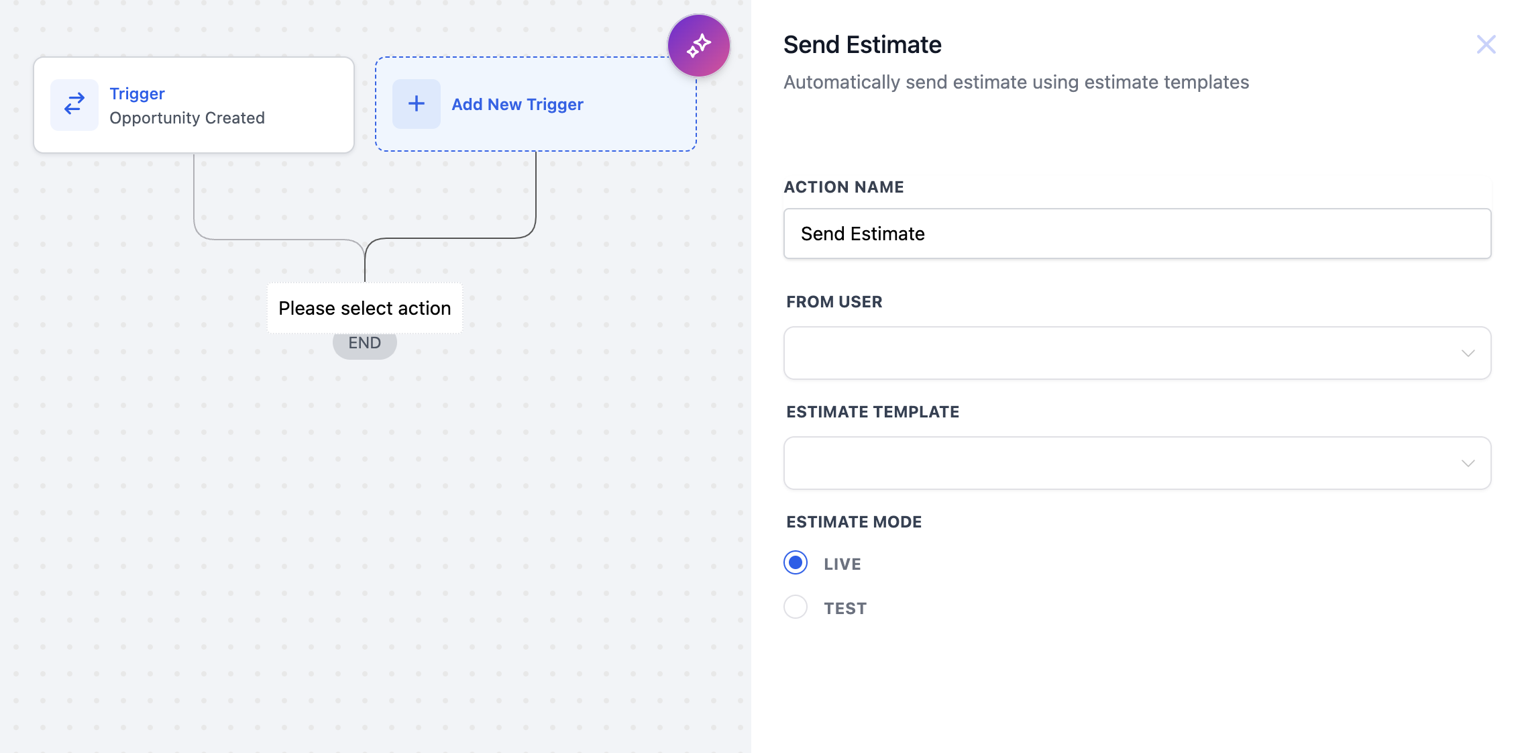Click the Action Name input field
The width and height of the screenshot is (1524, 753).
1136,234
